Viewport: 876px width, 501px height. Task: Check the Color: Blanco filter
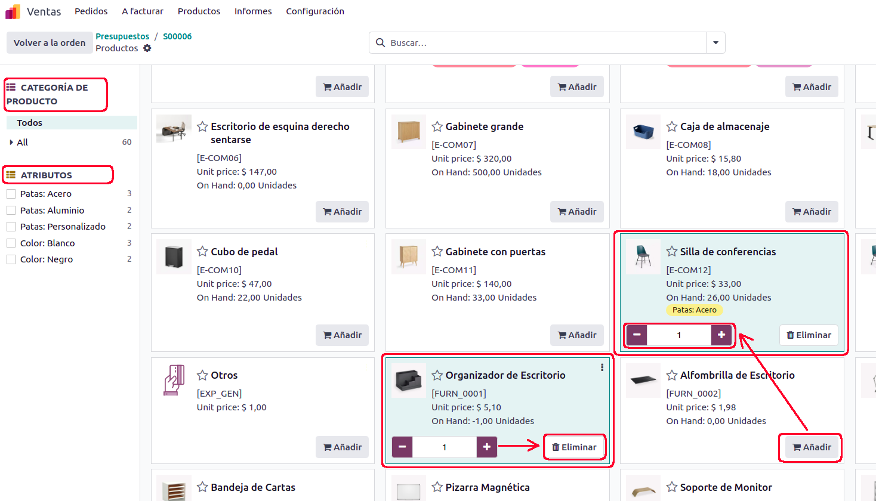pyautogui.click(x=10, y=243)
